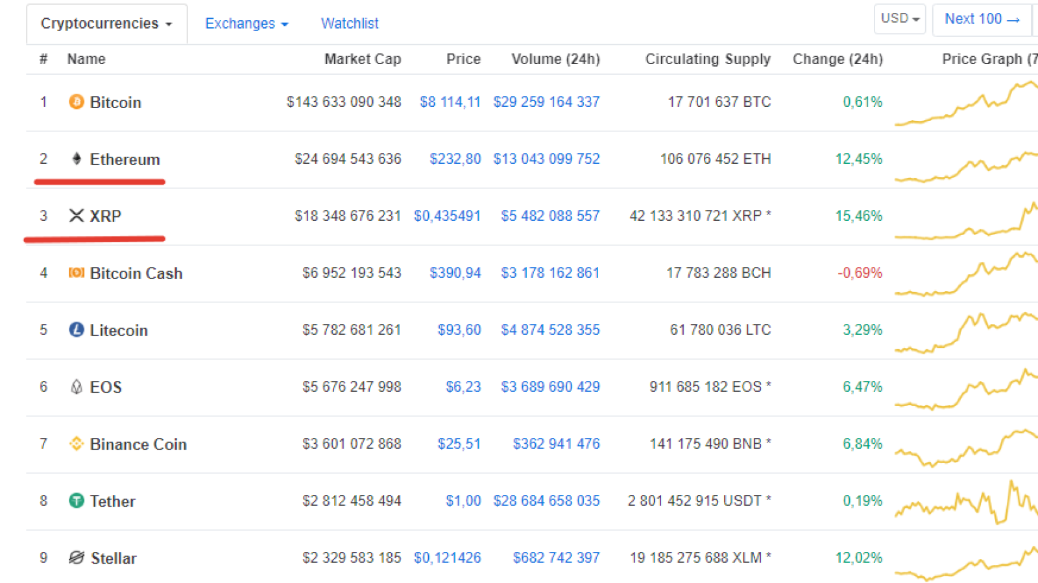Screen dimensions: 1038x583
Task: Open the USD currency selector
Action: (900, 19)
